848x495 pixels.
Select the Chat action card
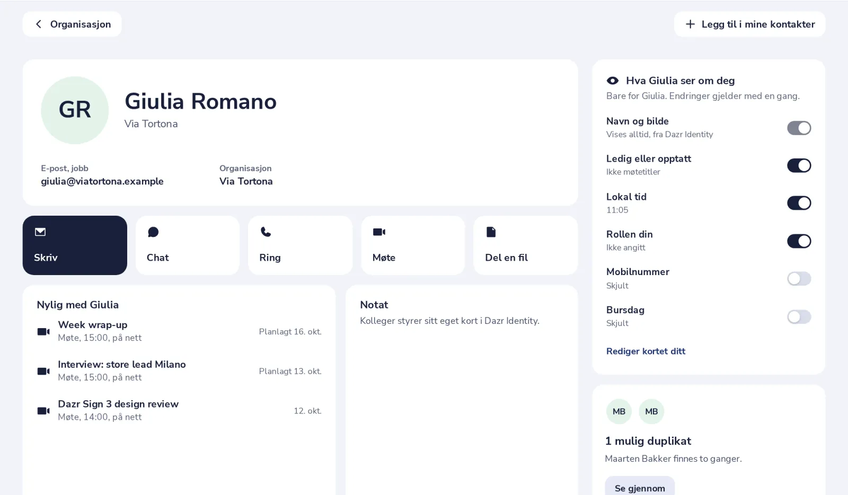pos(188,245)
